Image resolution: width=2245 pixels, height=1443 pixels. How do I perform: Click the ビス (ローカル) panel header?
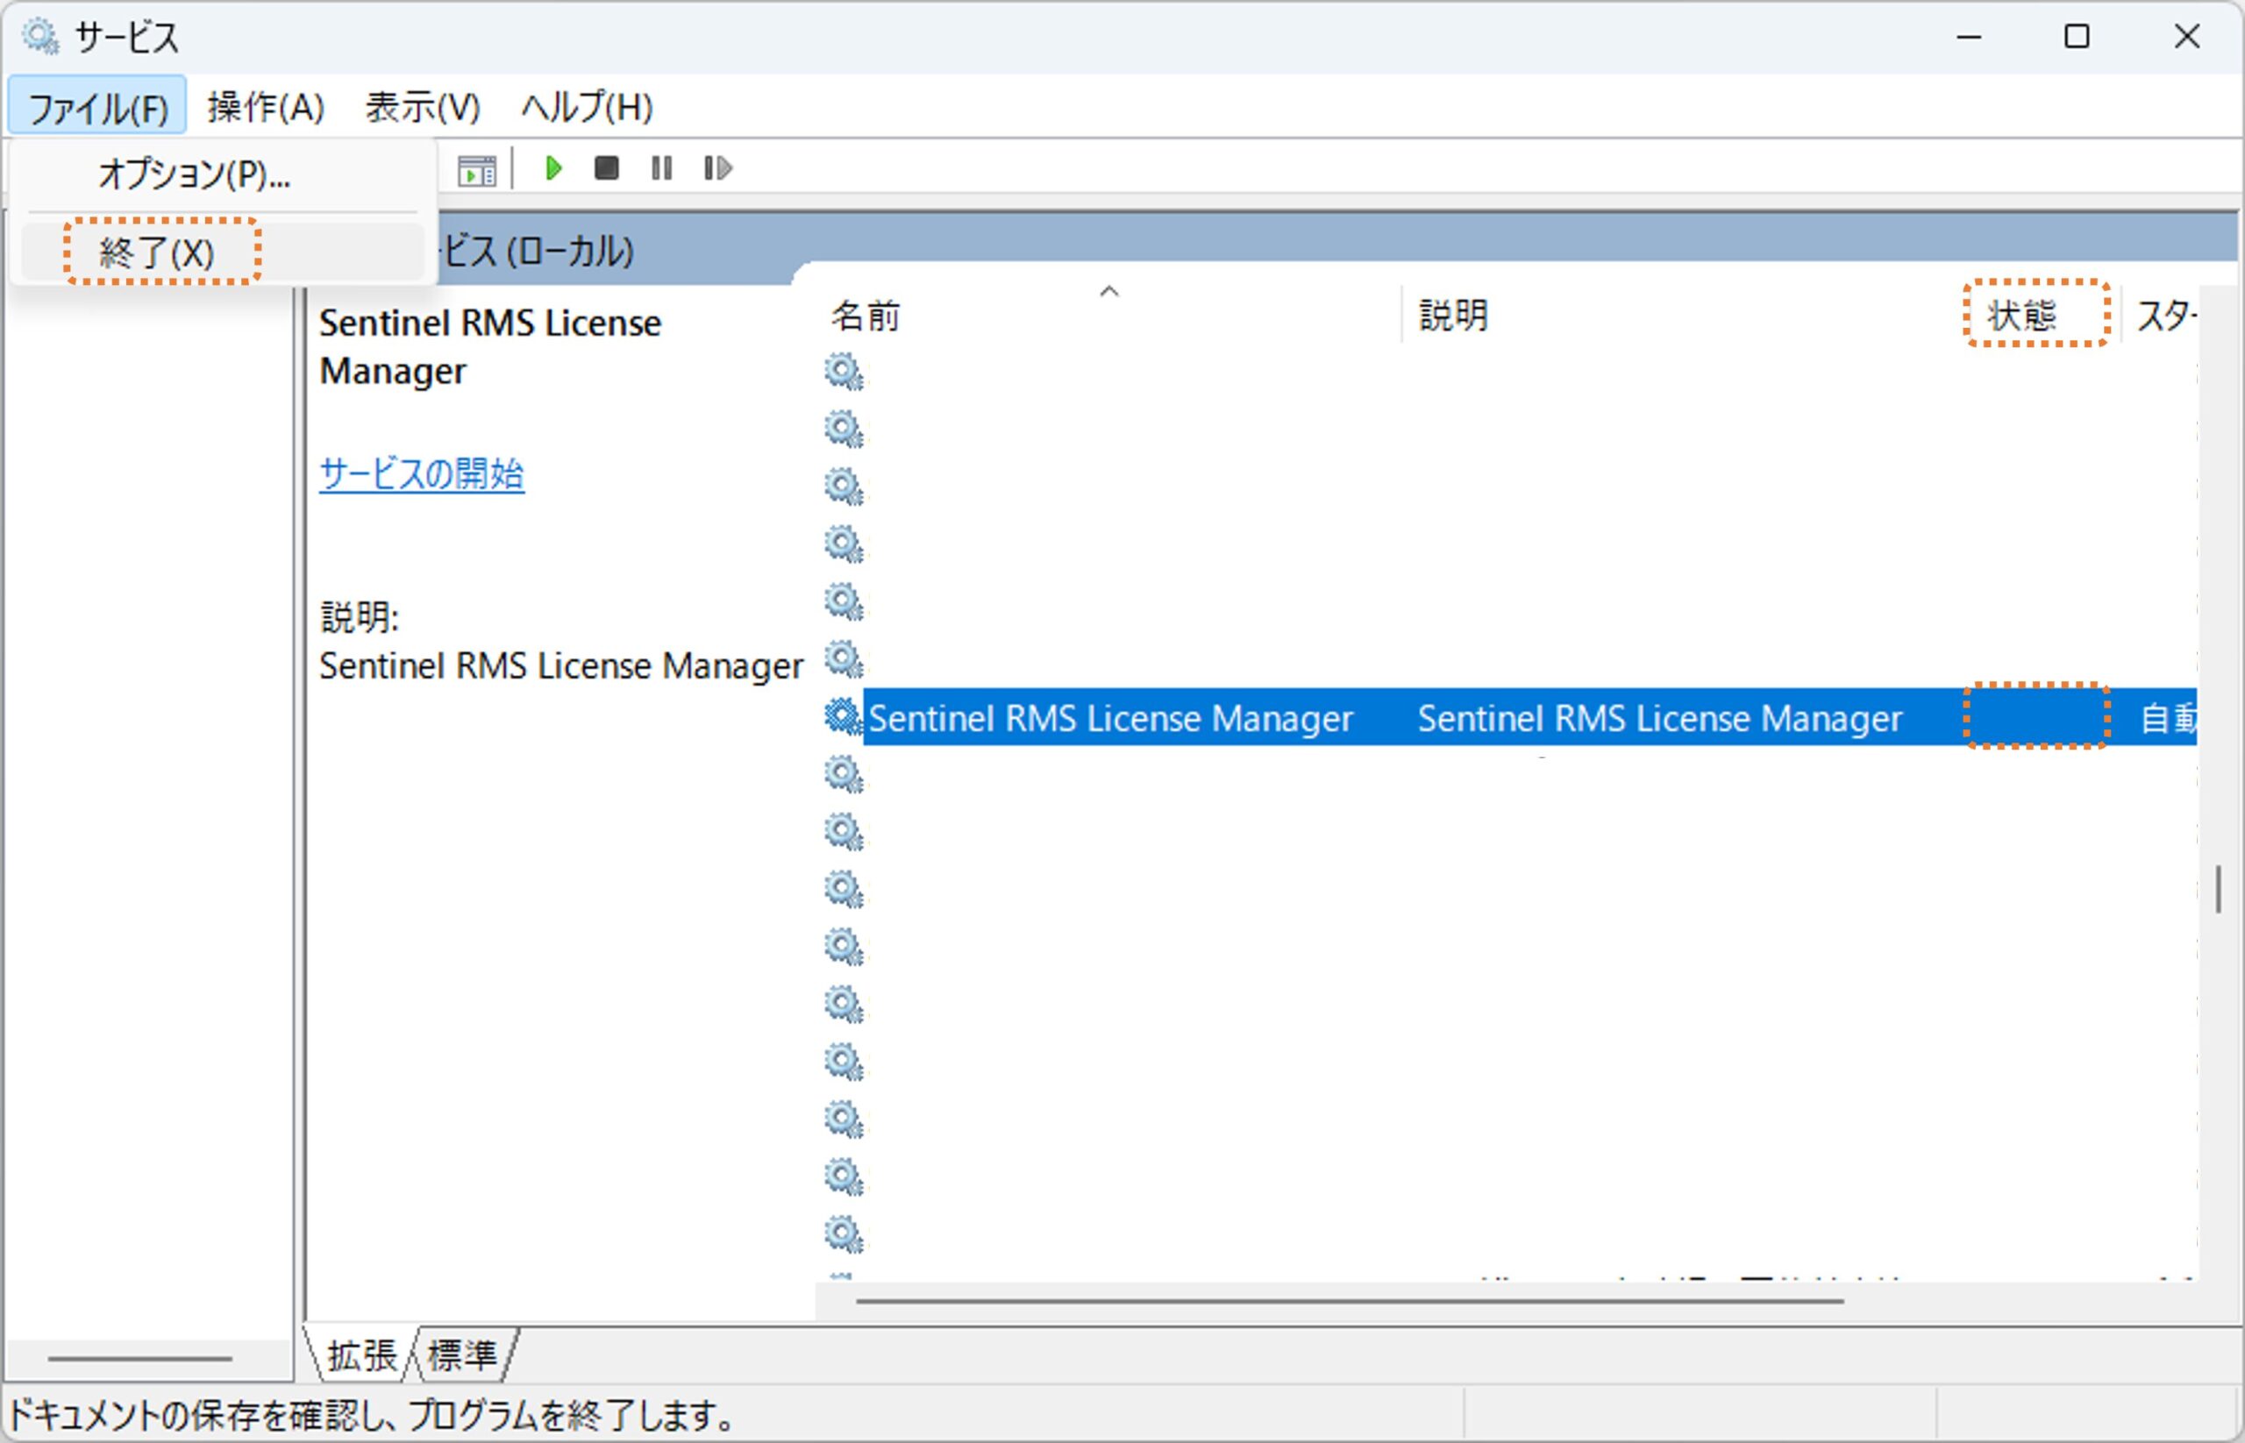pyautogui.click(x=537, y=252)
